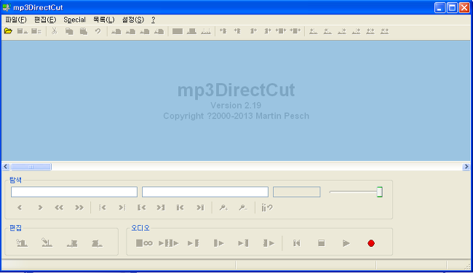473x273 pixels.
Task: Click the zoom in magnifier icon
Action: click(223, 207)
